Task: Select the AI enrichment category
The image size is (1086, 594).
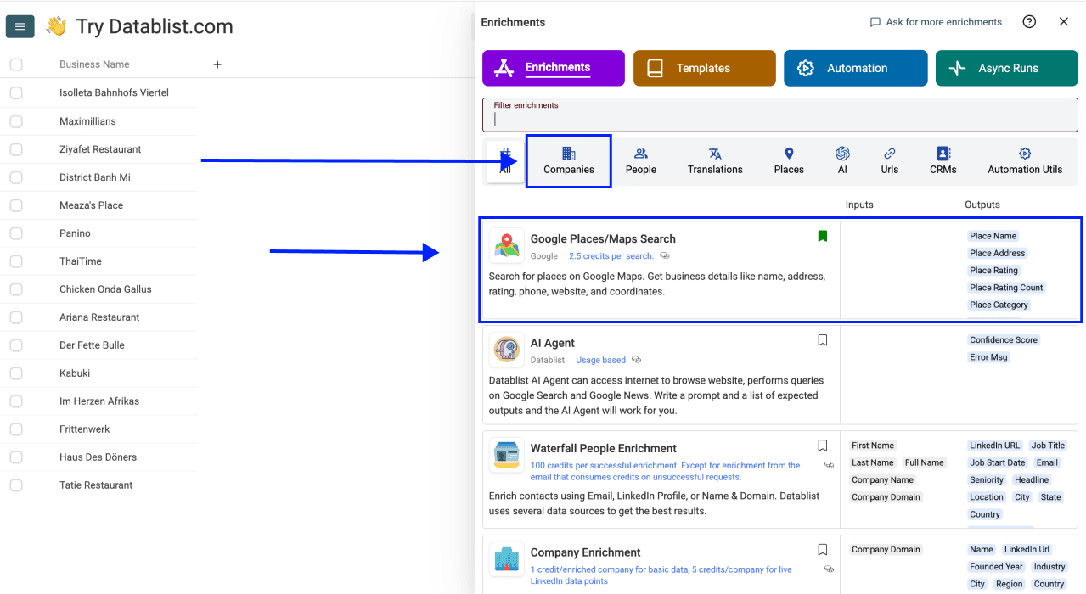Action: (842, 160)
